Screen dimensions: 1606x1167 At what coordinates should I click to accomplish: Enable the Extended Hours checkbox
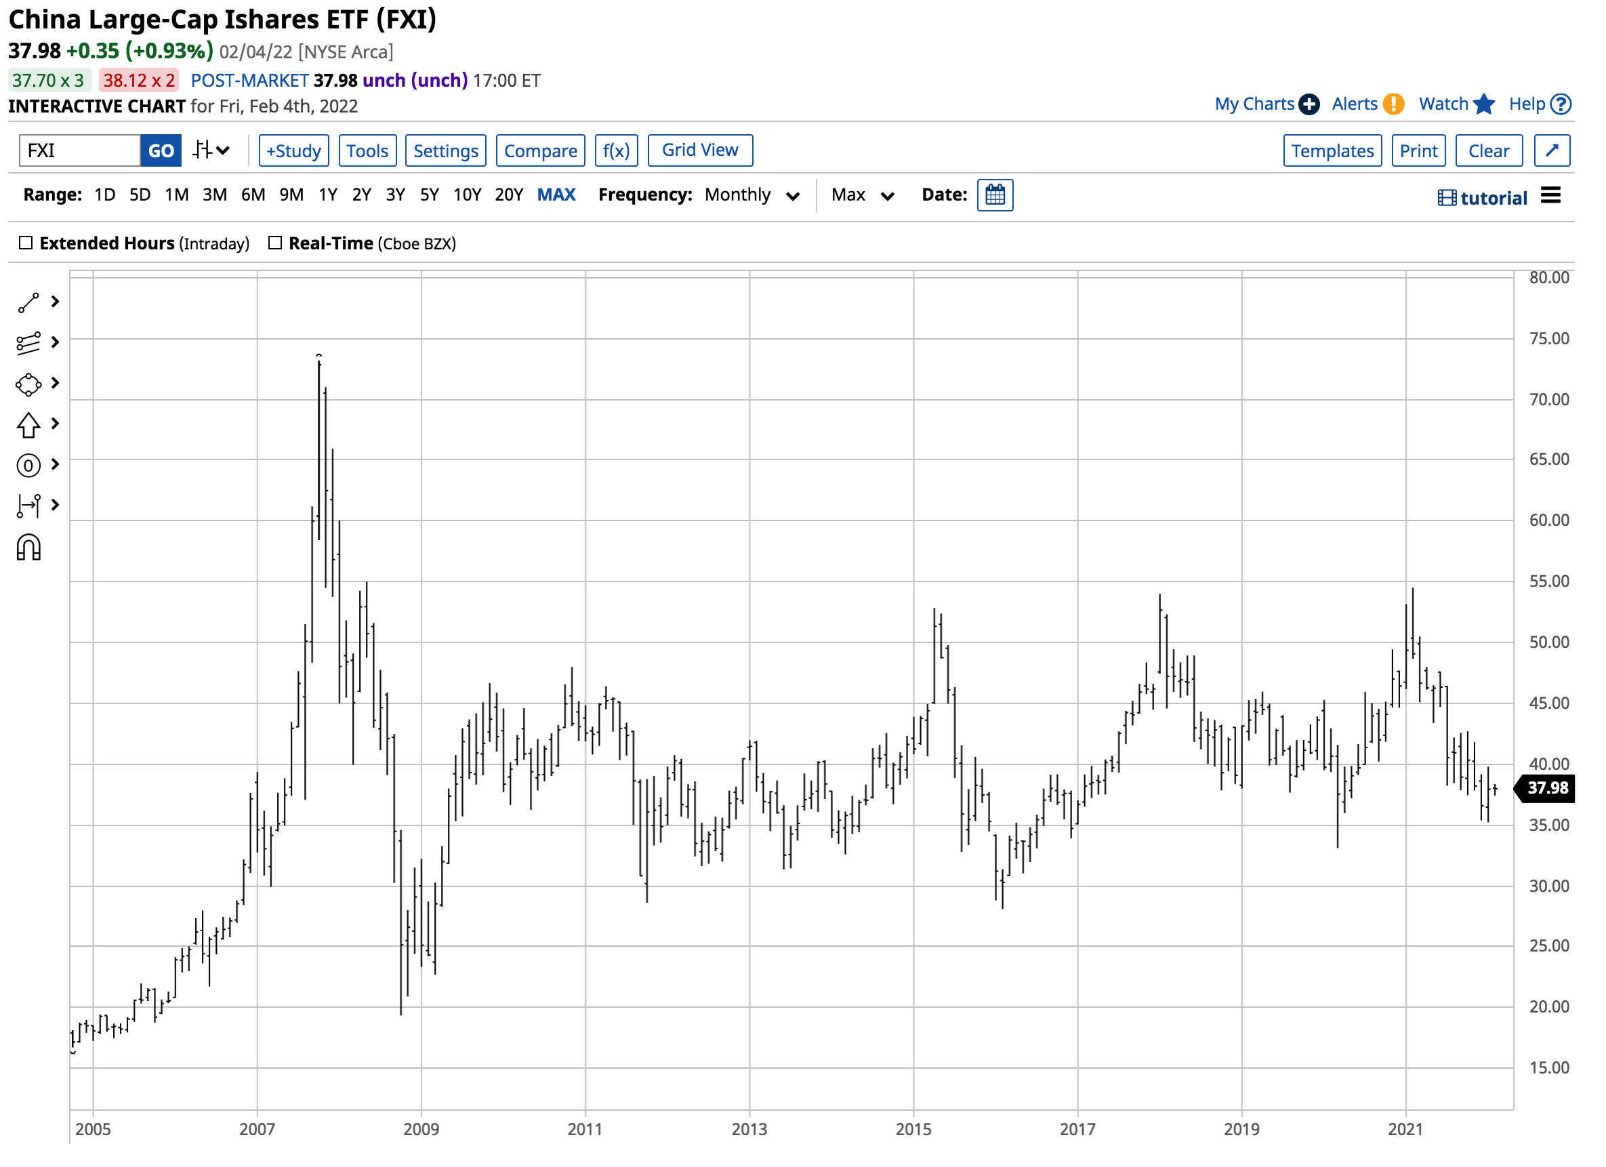[x=26, y=243]
